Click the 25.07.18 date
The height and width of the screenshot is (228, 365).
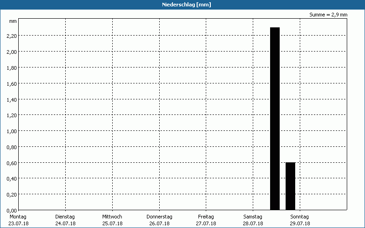pos(112,223)
